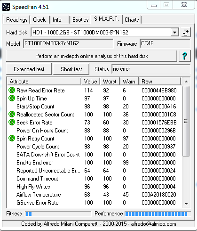Open the Hard disk dropdown list
The height and width of the screenshot is (231, 197).
click(174, 33)
